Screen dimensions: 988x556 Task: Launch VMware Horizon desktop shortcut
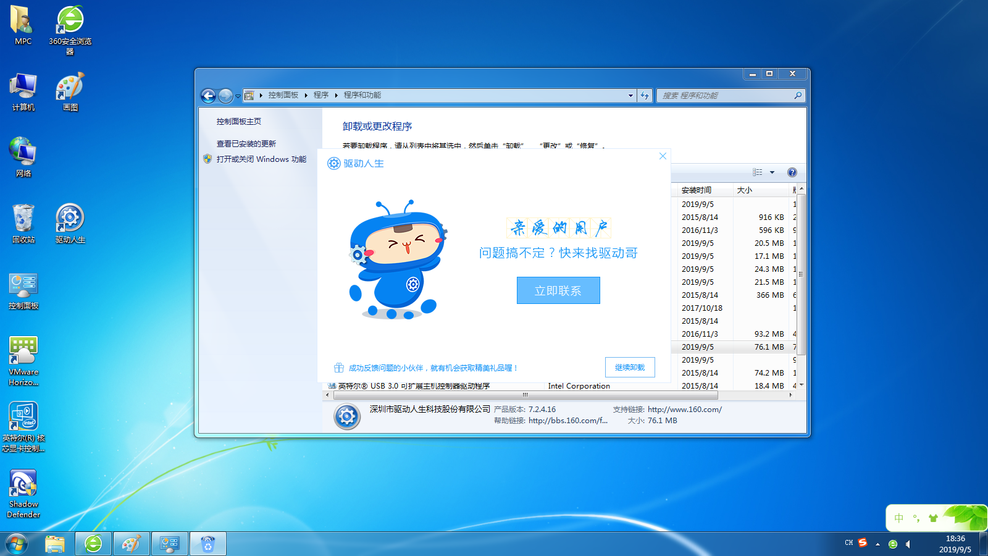point(23,361)
